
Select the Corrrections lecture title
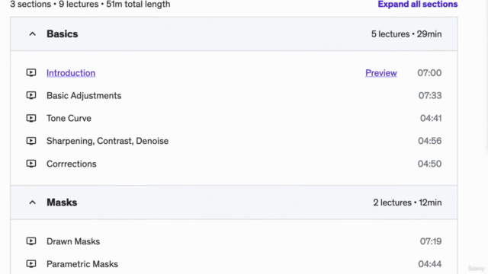(72, 164)
